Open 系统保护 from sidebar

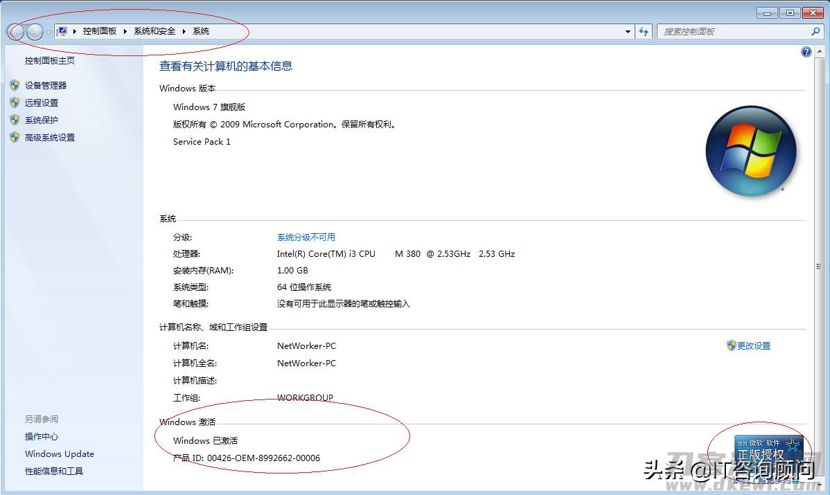pyautogui.click(x=42, y=120)
